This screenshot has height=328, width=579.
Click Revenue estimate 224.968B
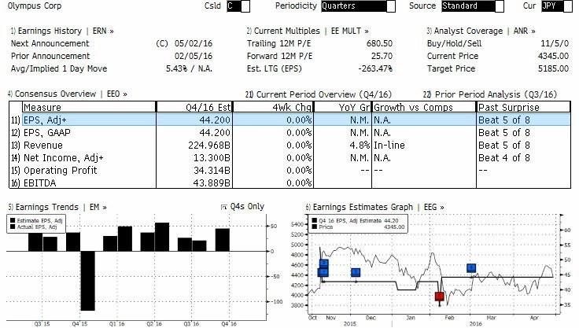(x=209, y=146)
